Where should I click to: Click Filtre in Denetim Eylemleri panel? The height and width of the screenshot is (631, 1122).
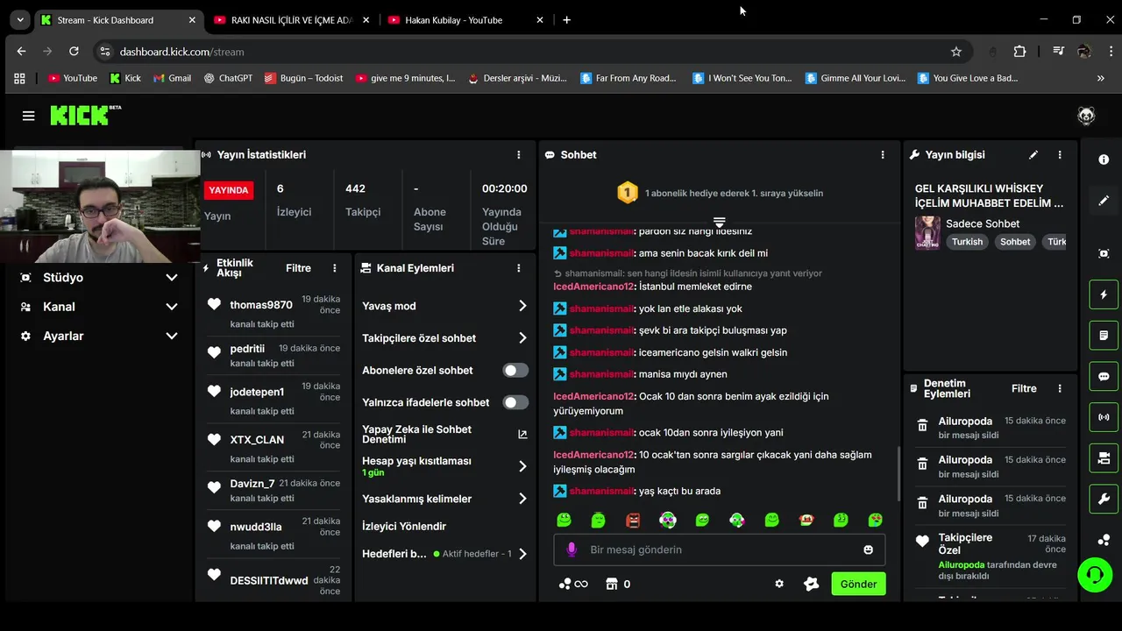coord(1024,388)
